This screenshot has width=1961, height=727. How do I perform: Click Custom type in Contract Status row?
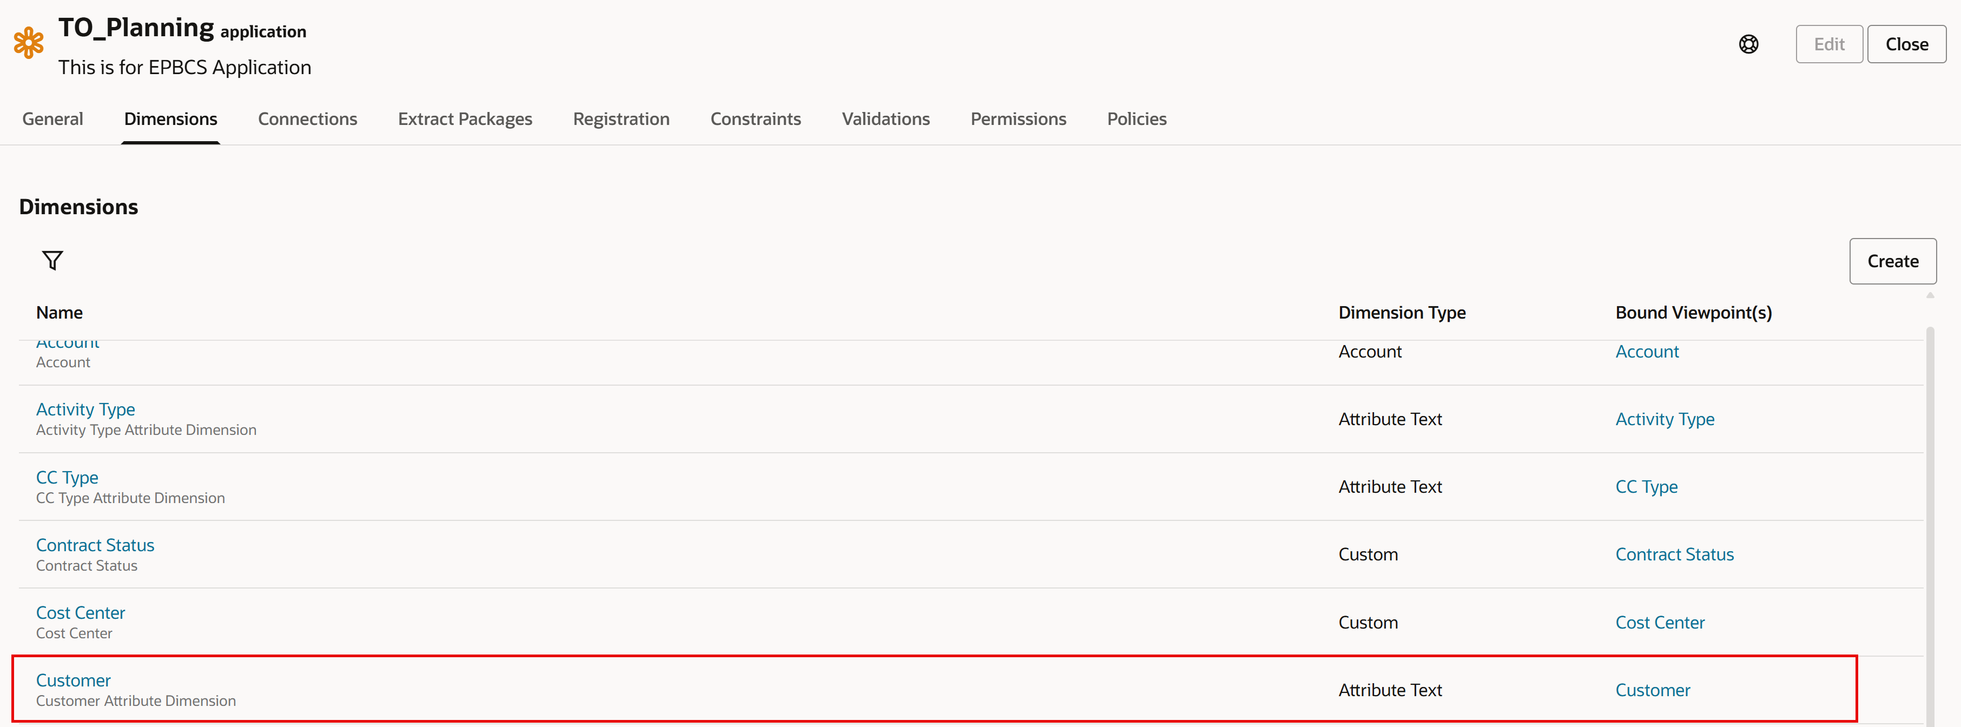(x=1368, y=555)
